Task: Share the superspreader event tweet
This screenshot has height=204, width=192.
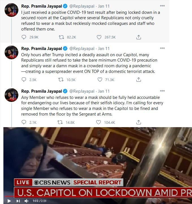Action: 139,79
